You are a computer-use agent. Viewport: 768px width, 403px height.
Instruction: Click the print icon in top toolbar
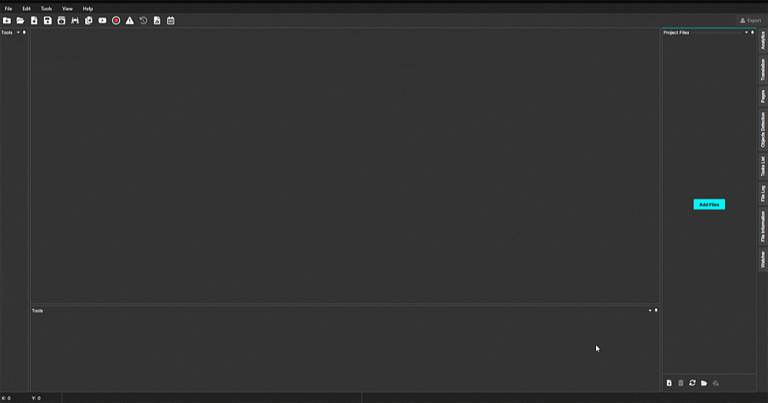(61, 21)
